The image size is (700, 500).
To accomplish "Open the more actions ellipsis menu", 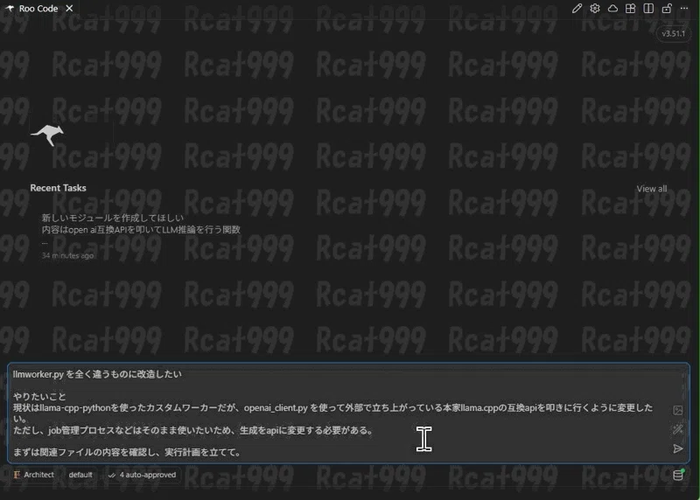I will [684, 9].
